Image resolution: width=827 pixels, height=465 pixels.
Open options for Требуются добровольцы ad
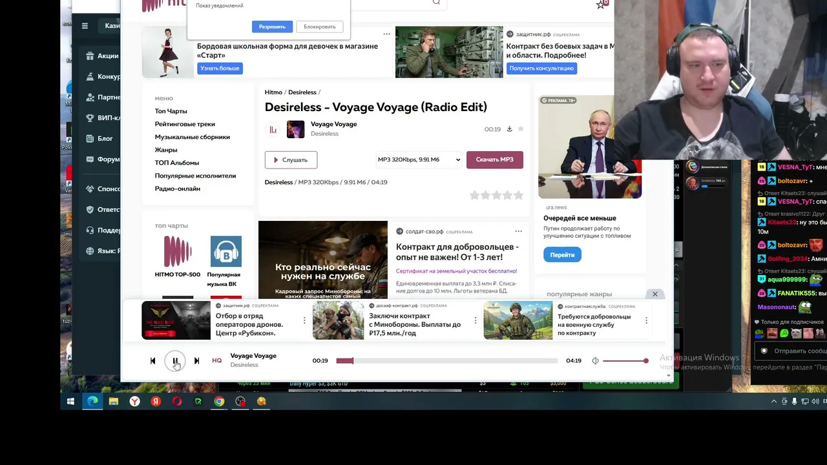point(646,320)
